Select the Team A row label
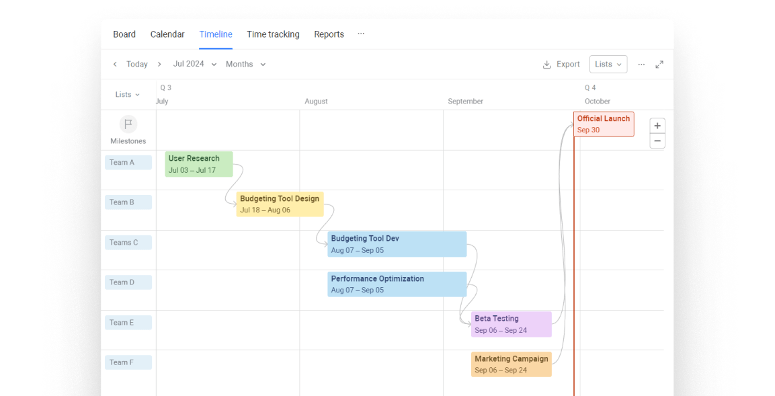This screenshot has width=775, height=396. (x=128, y=163)
